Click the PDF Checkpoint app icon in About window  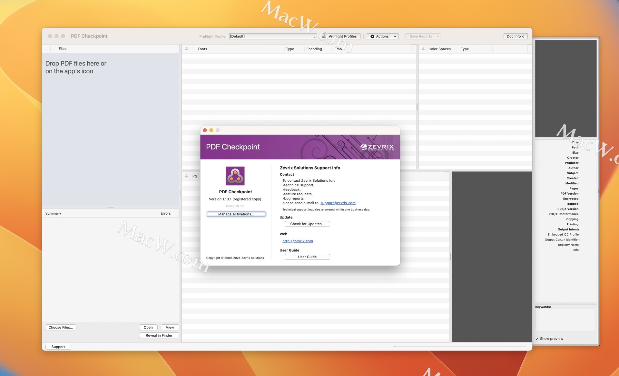click(235, 176)
